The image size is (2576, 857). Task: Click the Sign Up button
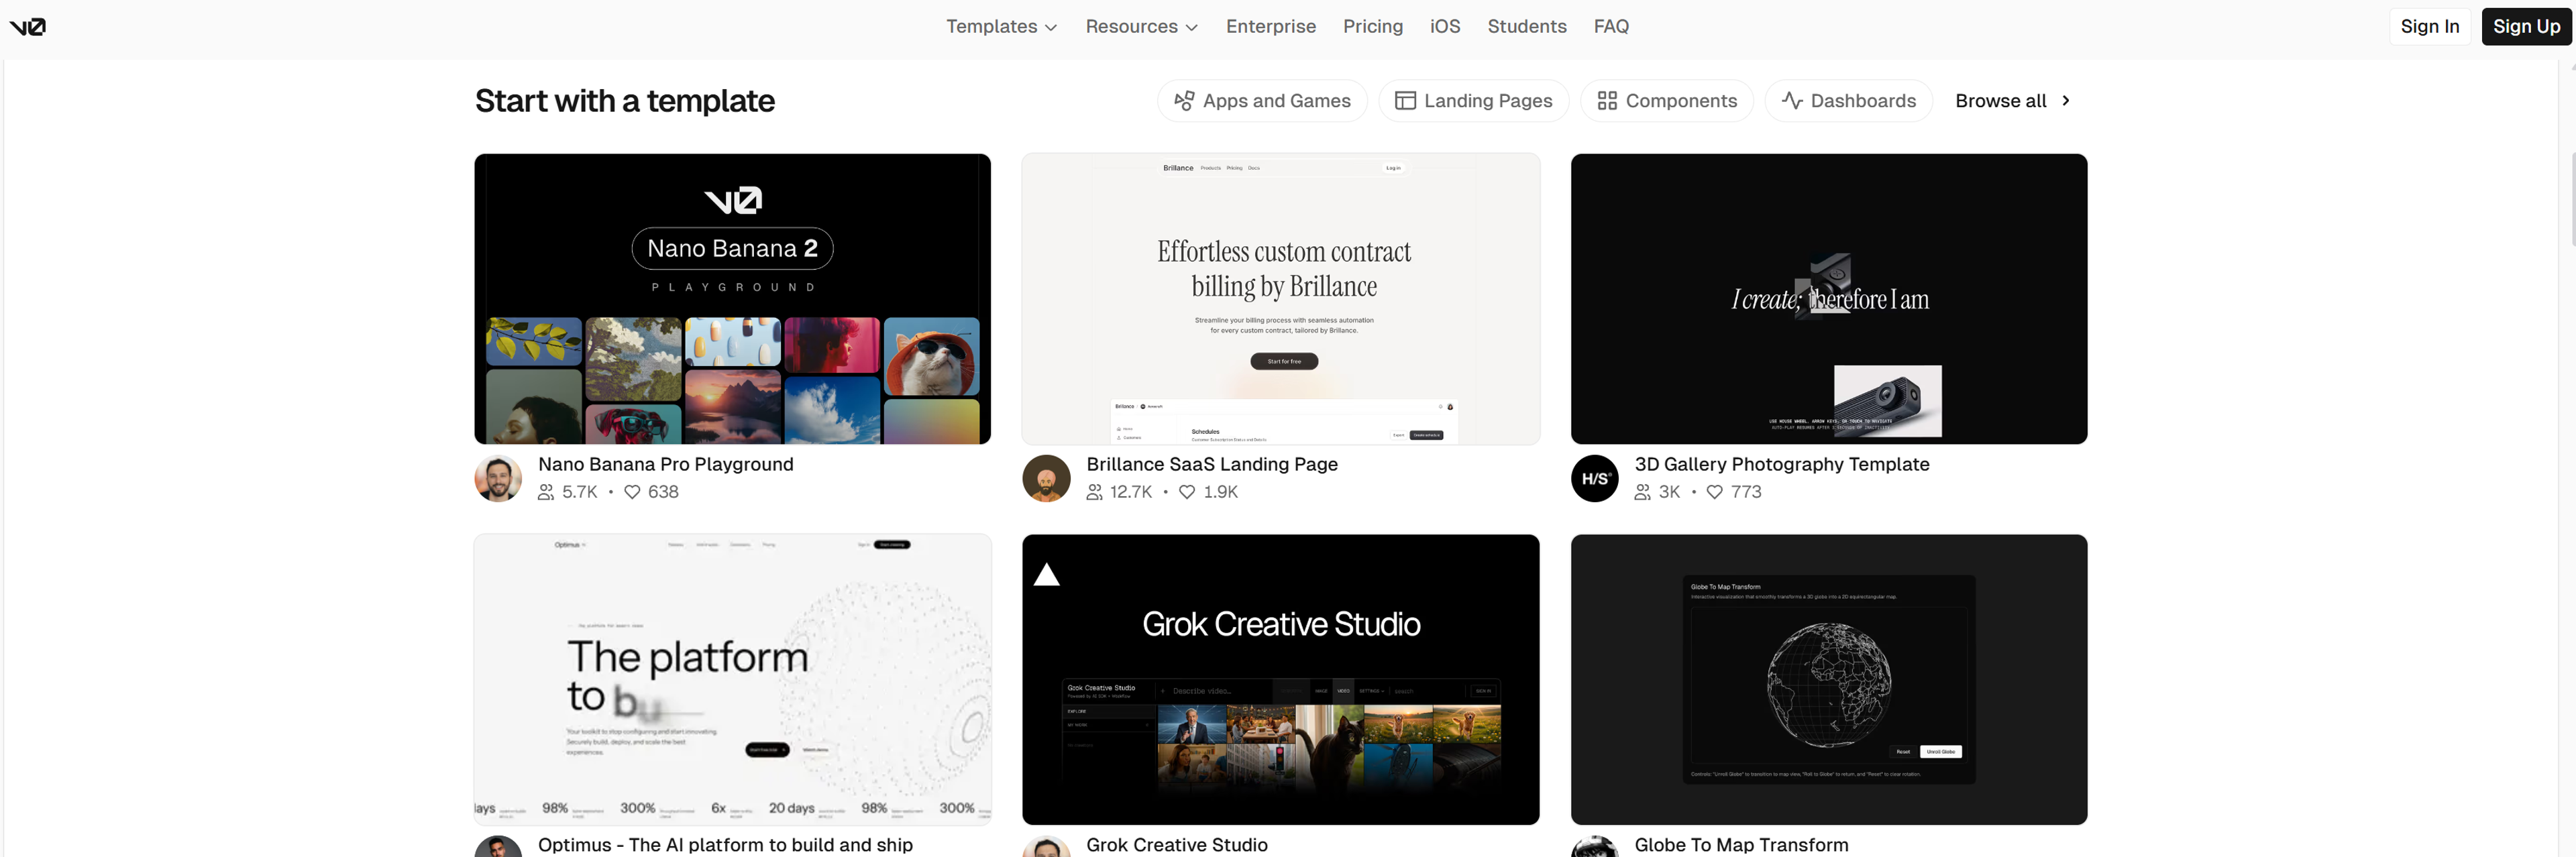click(2526, 27)
